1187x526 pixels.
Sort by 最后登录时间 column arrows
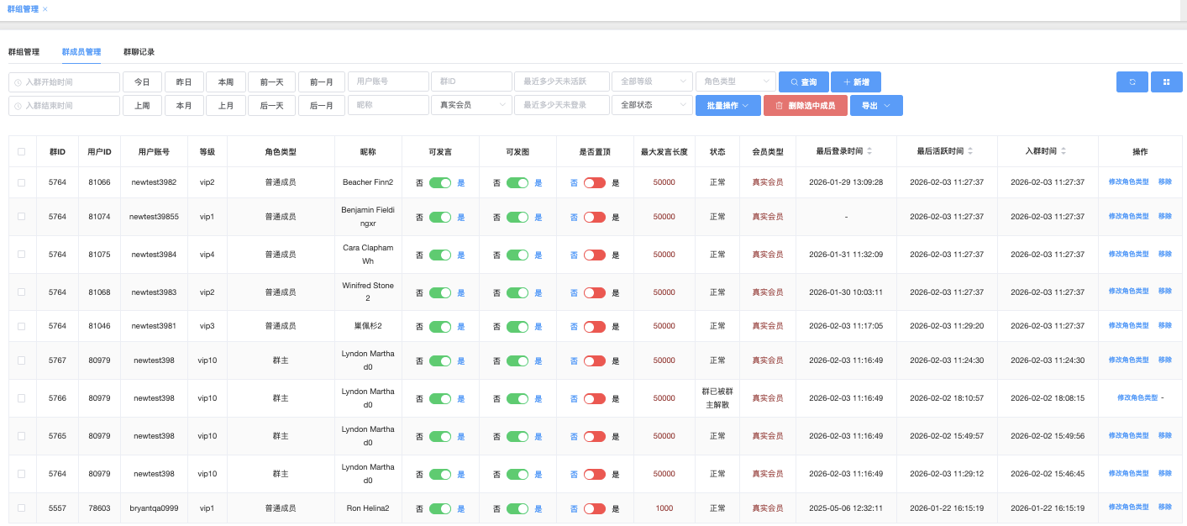click(x=869, y=152)
